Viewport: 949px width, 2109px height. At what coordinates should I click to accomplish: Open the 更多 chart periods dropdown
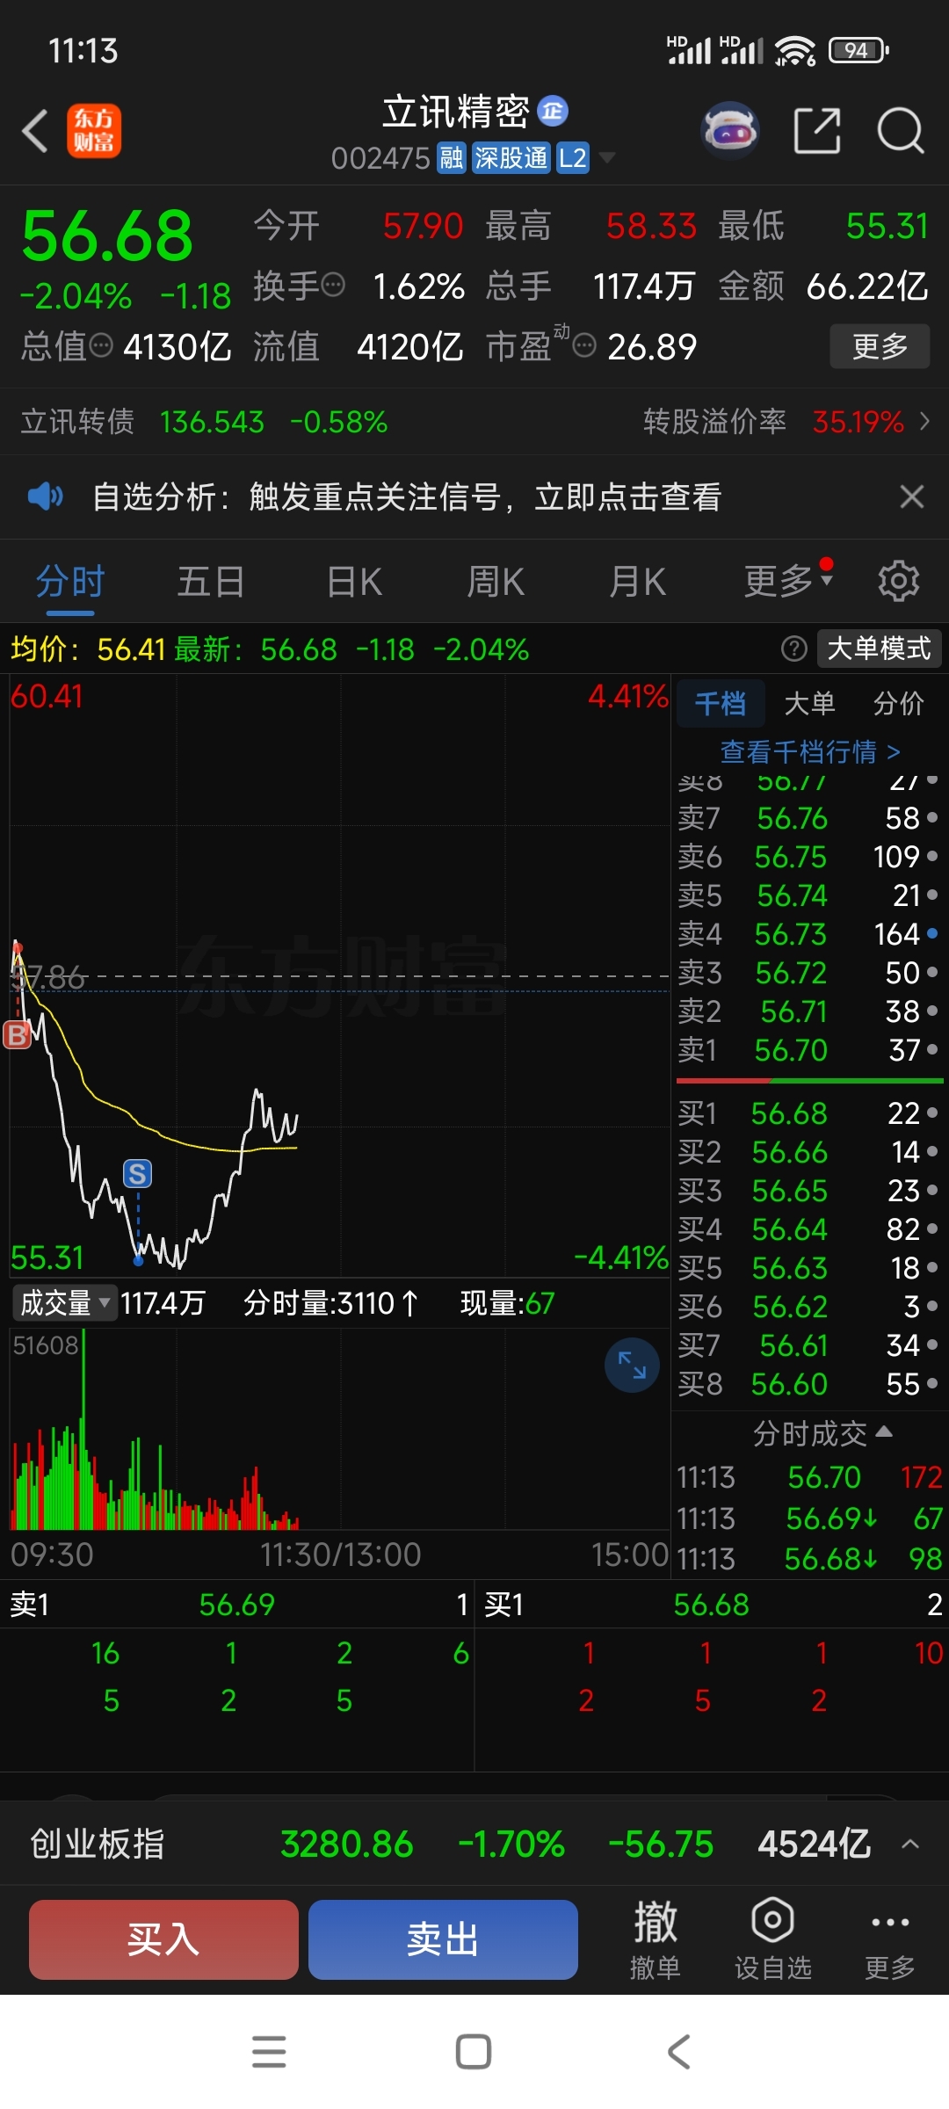787,580
